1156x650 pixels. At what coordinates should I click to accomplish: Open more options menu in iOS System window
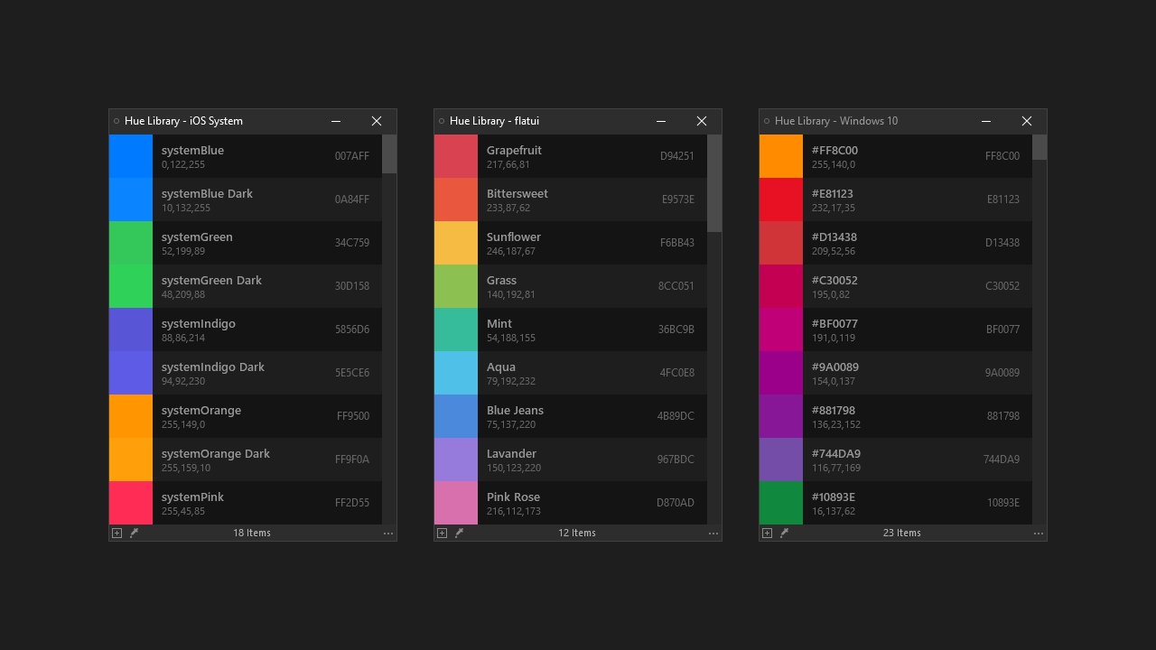pos(388,534)
